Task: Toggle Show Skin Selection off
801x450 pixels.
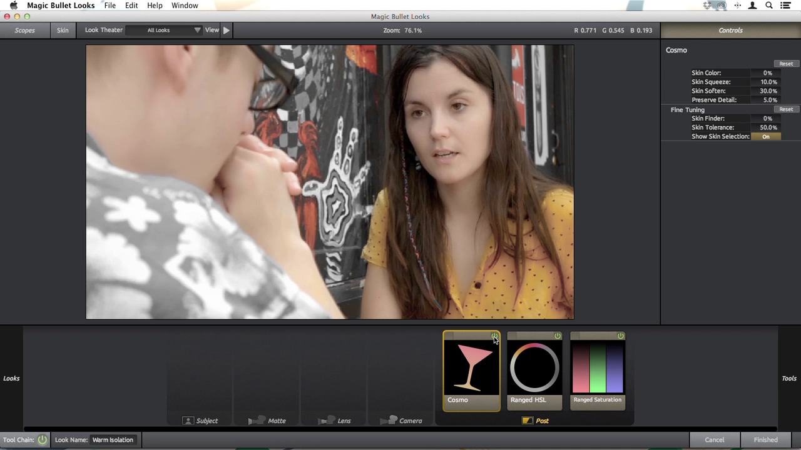Action: tap(765, 136)
